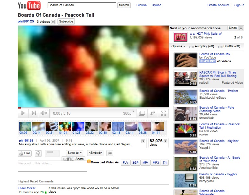
Task: Open the phil90125 channel link under title
Action: click(x=26, y=21)
